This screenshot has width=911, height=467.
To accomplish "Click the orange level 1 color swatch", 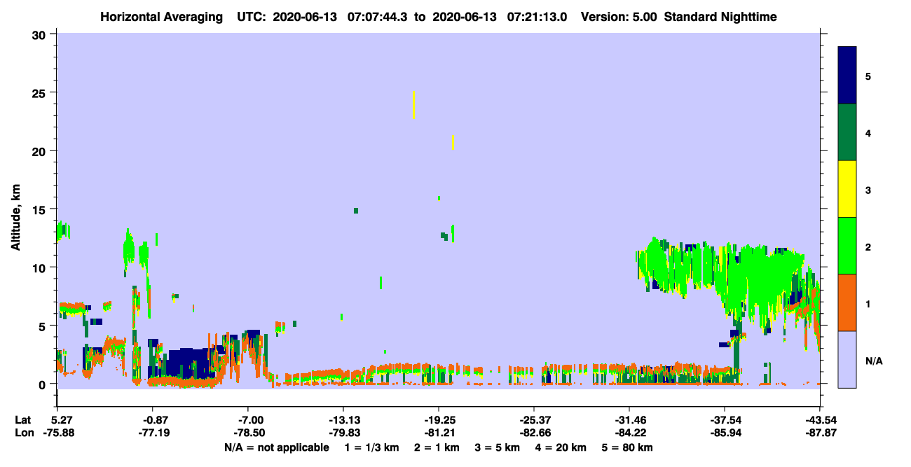I will pos(847,302).
